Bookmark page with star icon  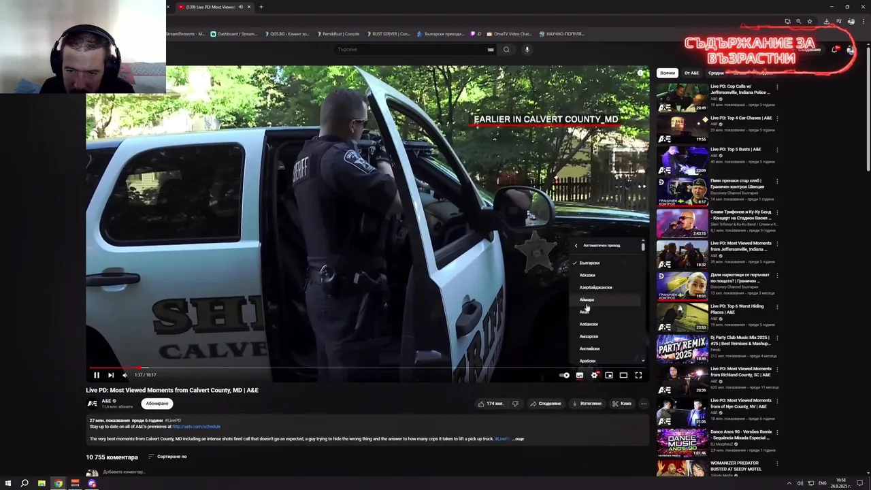pos(810,21)
